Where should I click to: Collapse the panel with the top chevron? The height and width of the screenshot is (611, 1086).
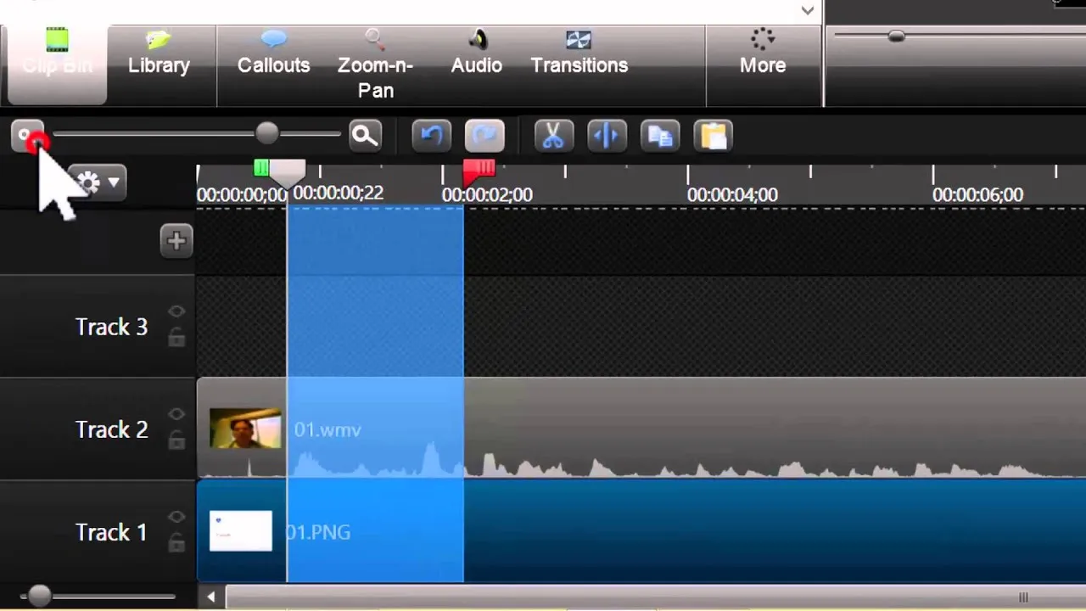(x=807, y=10)
